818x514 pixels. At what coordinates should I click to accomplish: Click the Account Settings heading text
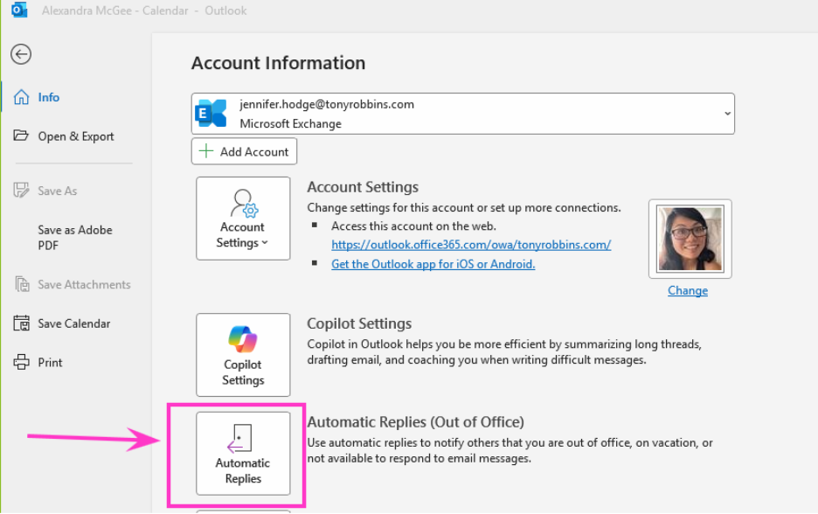[x=363, y=187]
